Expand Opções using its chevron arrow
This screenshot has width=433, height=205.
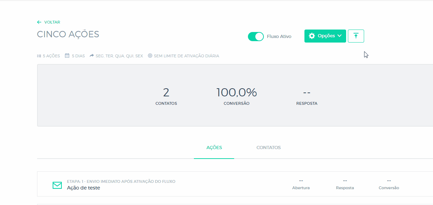coord(339,36)
